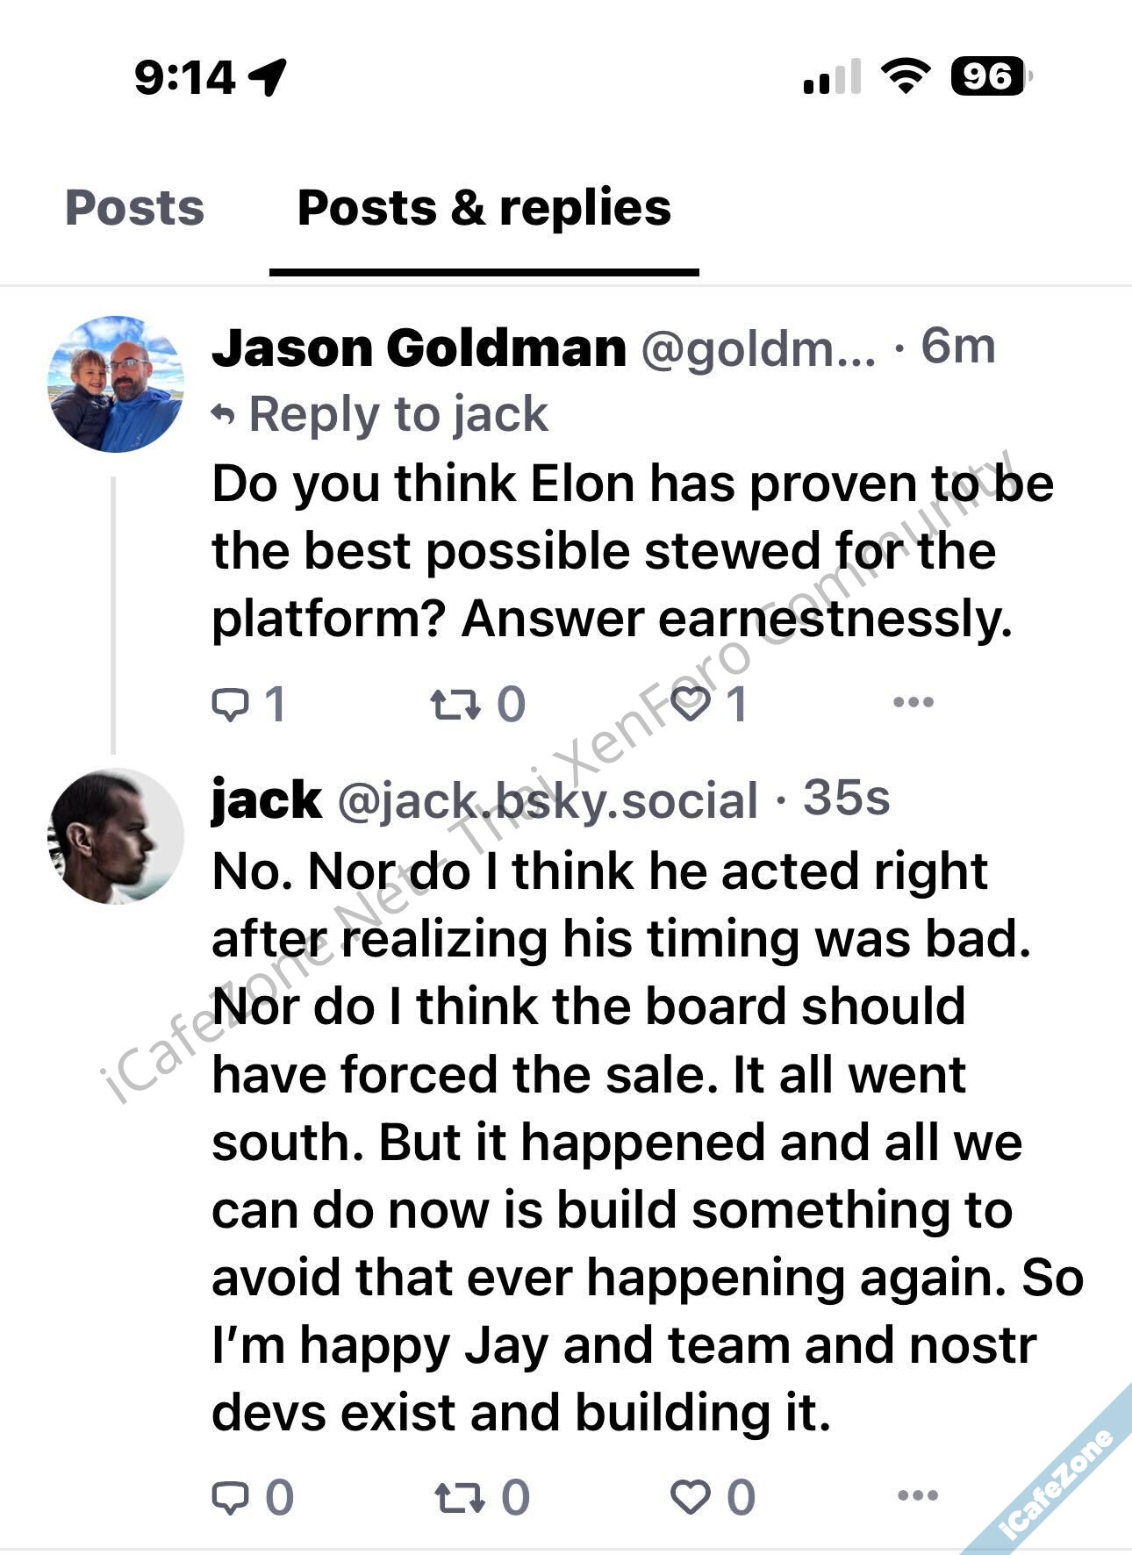Select the Posts & replies tab

tap(484, 208)
